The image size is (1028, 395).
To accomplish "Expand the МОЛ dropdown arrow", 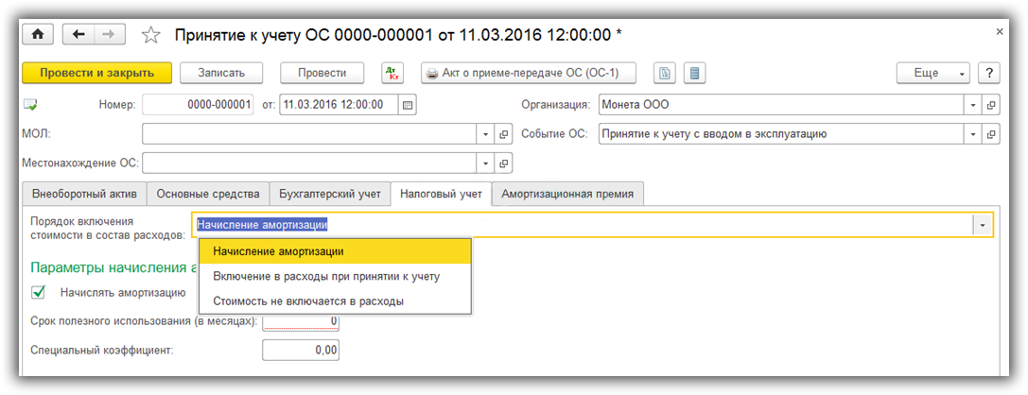I will (485, 134).
